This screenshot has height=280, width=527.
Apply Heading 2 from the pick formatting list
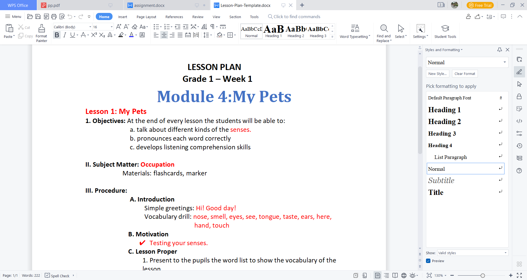click(x=466, y=121)
